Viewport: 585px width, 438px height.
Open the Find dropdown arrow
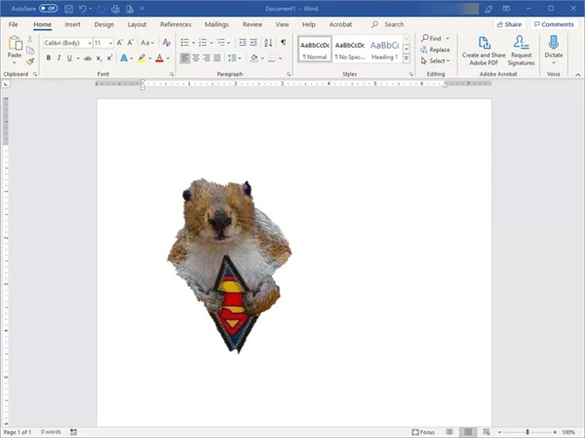click(x=448, y=38)
